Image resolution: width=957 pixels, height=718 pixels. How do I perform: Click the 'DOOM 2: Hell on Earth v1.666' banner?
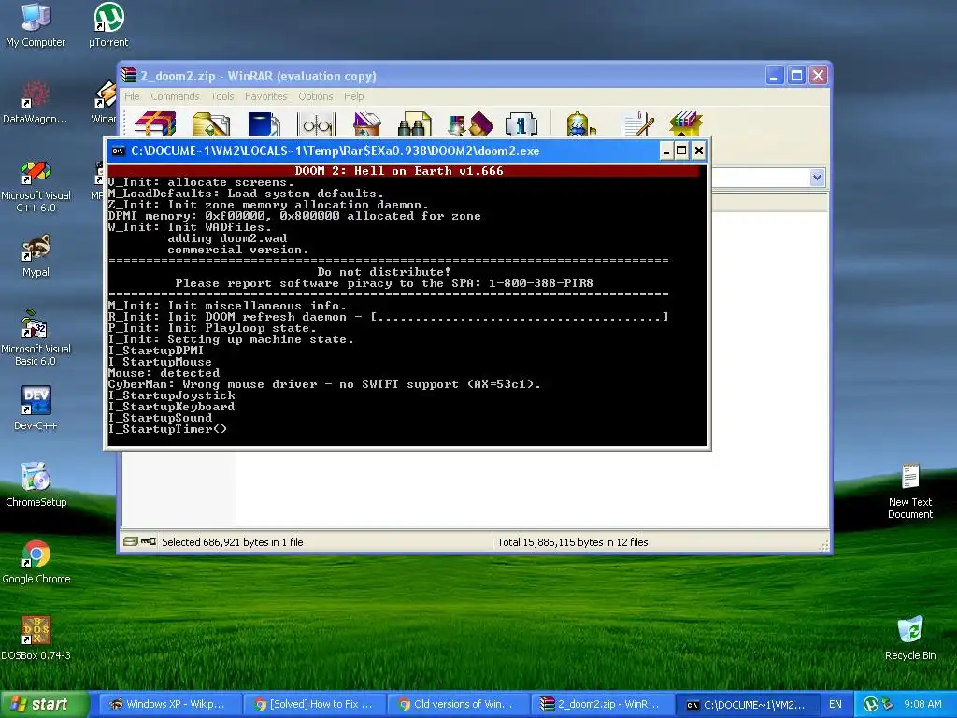click(x=399, y=171)
